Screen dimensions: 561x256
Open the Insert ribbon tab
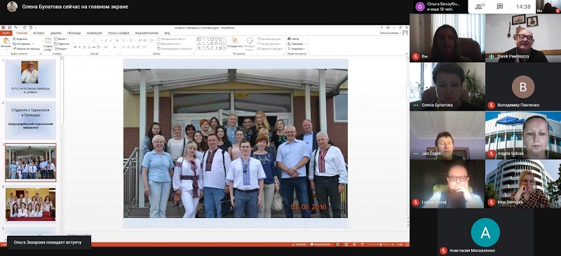click(39, 33)
